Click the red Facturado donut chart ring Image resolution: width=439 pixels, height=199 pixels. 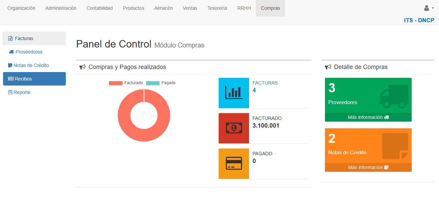[124, 115]
